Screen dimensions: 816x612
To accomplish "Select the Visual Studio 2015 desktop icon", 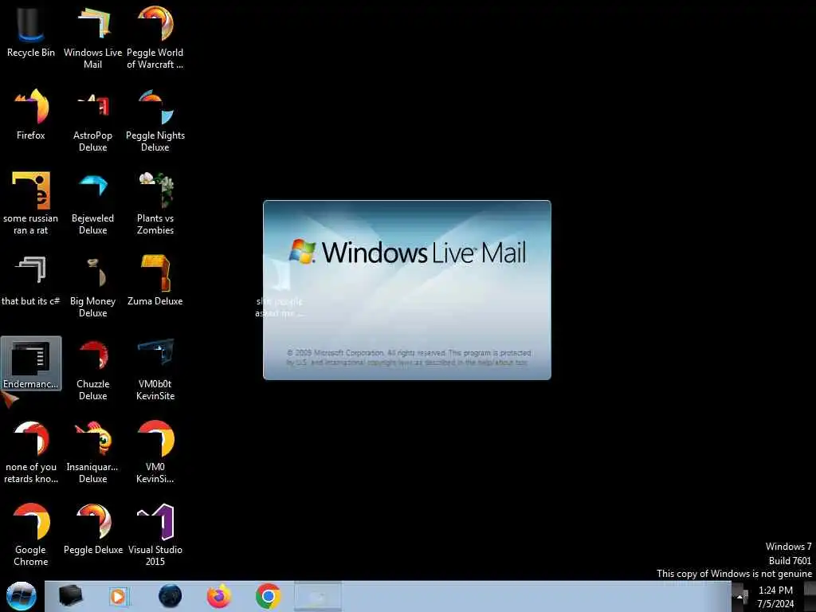I will coord(155,534).
